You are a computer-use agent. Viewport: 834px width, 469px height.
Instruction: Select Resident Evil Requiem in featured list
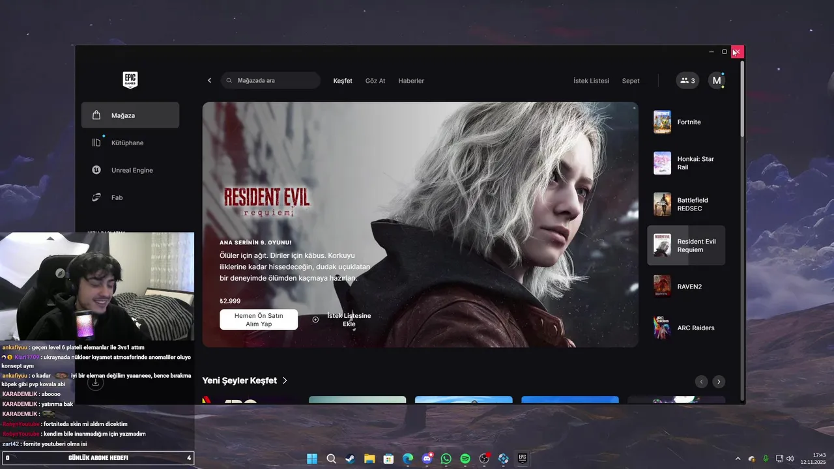click(x=686, y=246)
